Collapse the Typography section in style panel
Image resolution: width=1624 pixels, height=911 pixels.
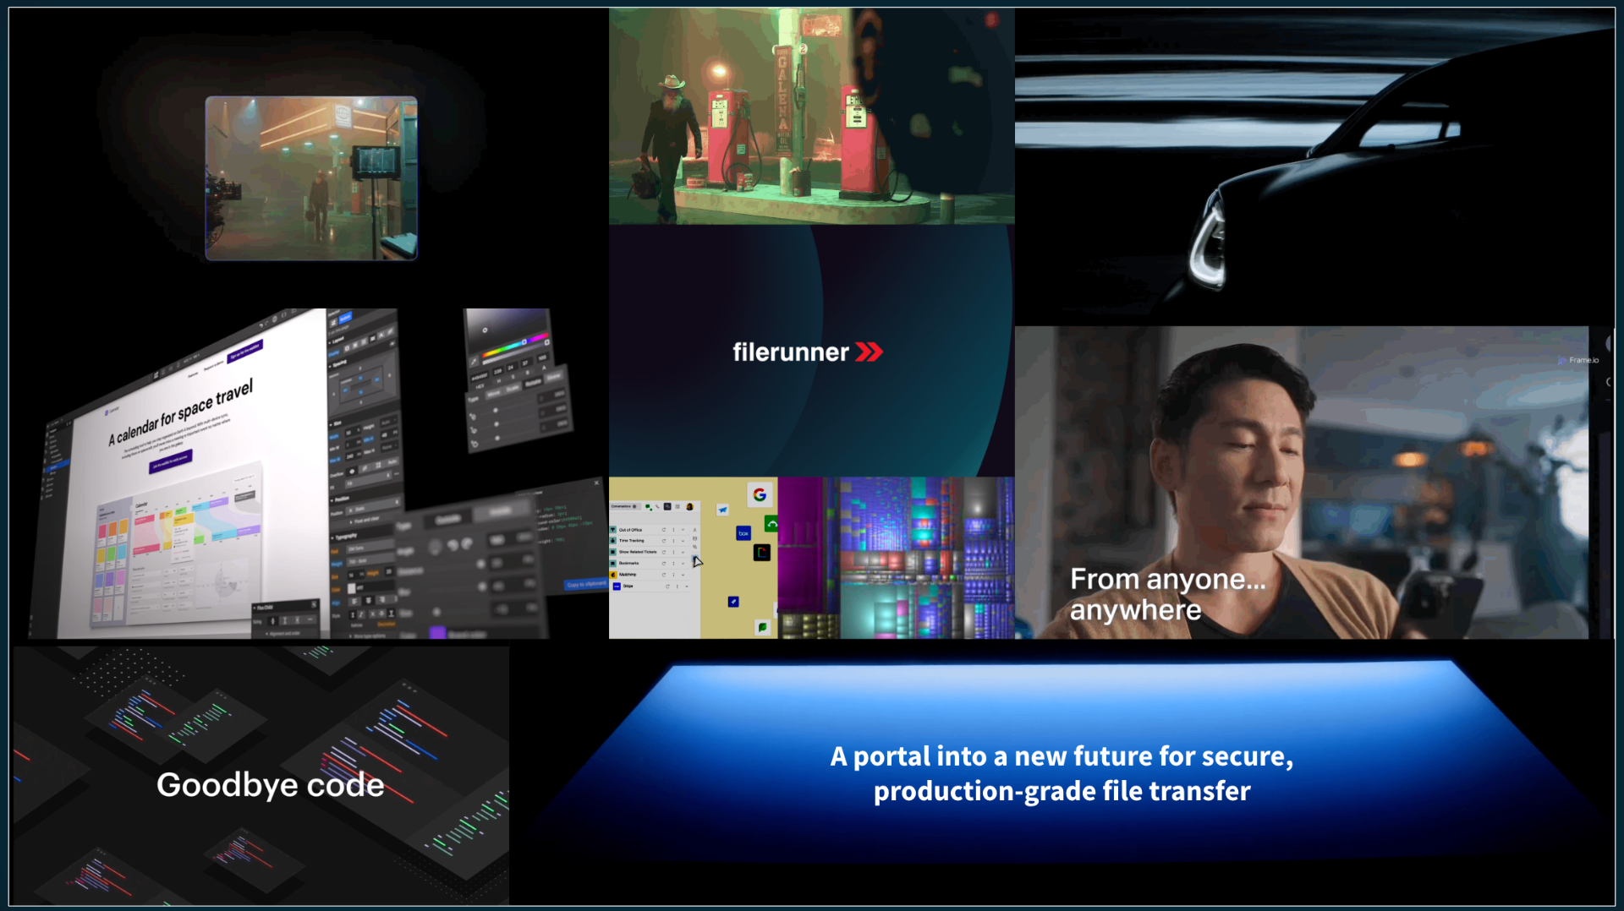point(332,537)
